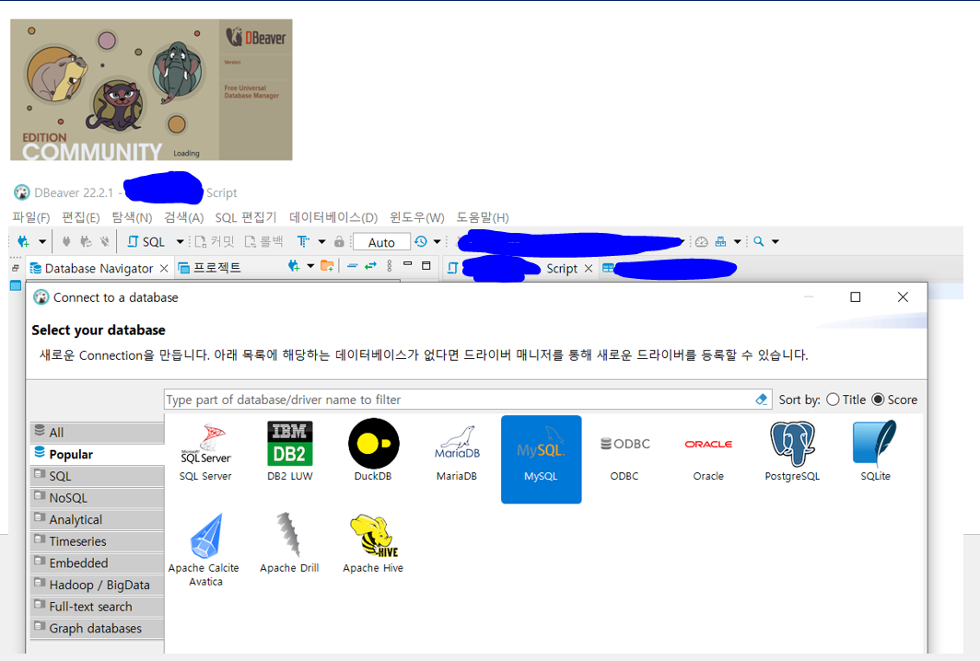Viewport: 980px width, 661px height.
Task: Click the Reconnect (invalidate) plug icon
Action: point(86,241)
